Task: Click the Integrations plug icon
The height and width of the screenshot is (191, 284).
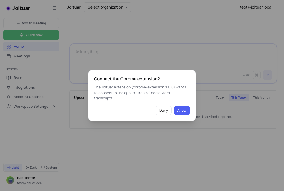Action: coord(9,87)
